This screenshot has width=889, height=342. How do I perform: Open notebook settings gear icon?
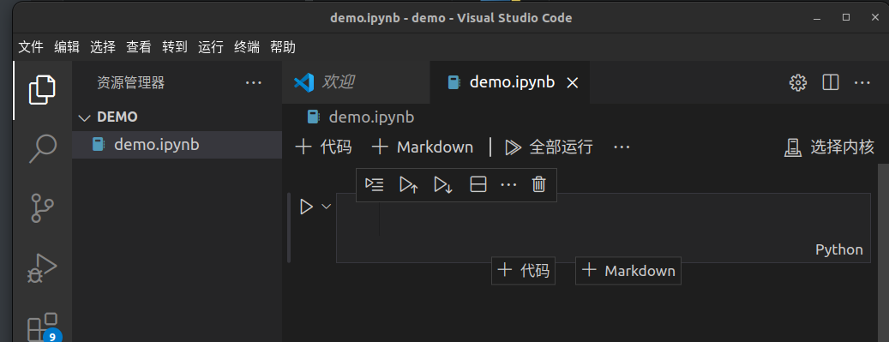click(x=798, y=83)
